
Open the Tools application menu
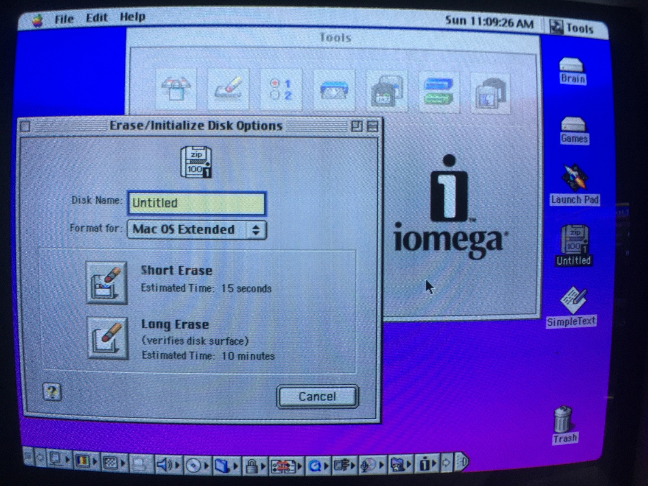tap(572, 28)
